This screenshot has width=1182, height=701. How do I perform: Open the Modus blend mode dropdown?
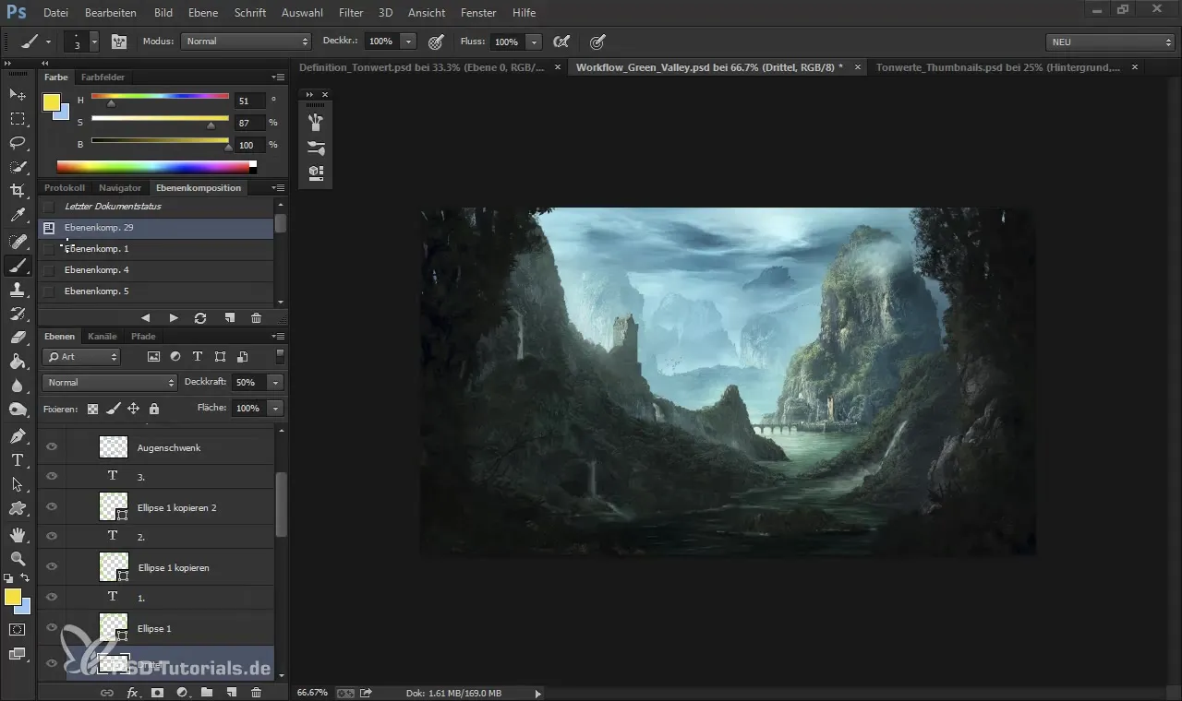click(246, 42)
